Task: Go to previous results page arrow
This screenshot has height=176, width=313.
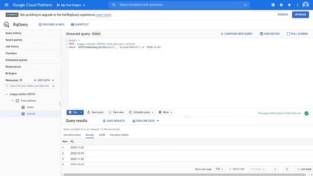Action: pyautogui.click(x=275, y=169)
